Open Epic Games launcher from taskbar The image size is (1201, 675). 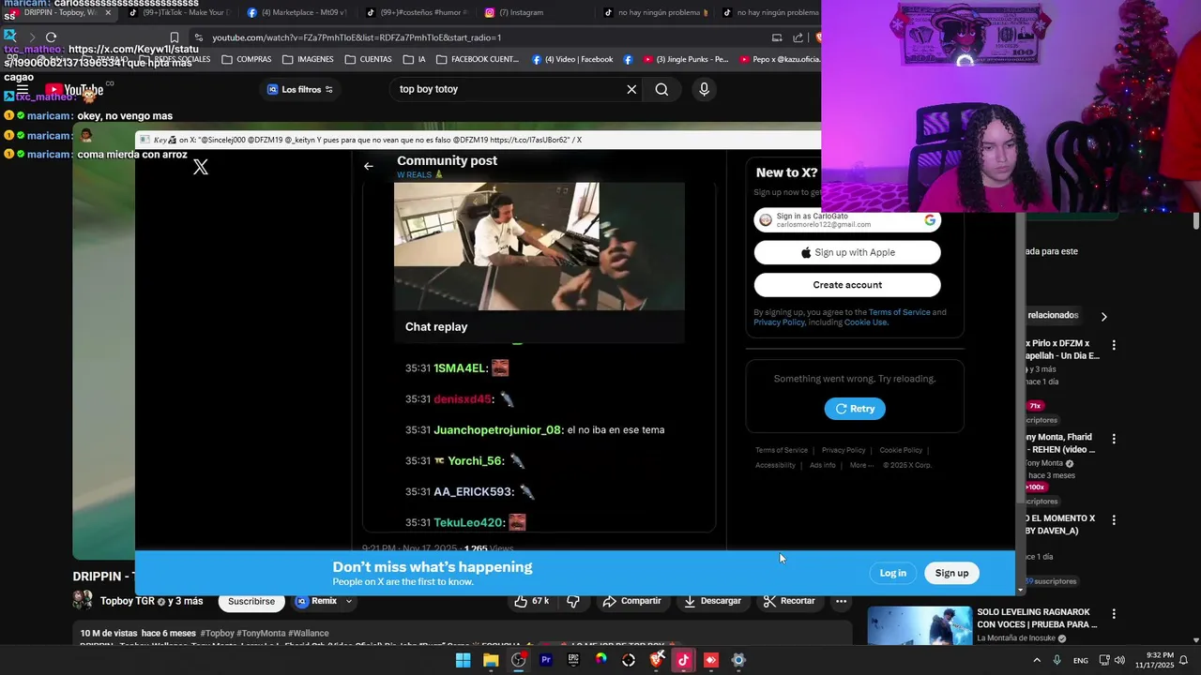(x=573, y=660)
